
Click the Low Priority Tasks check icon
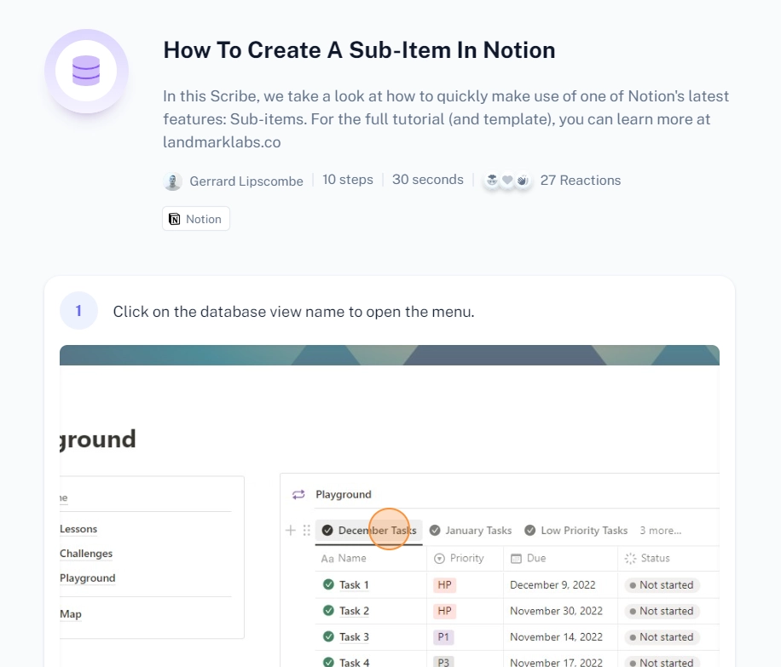click(x=530, y=530)
